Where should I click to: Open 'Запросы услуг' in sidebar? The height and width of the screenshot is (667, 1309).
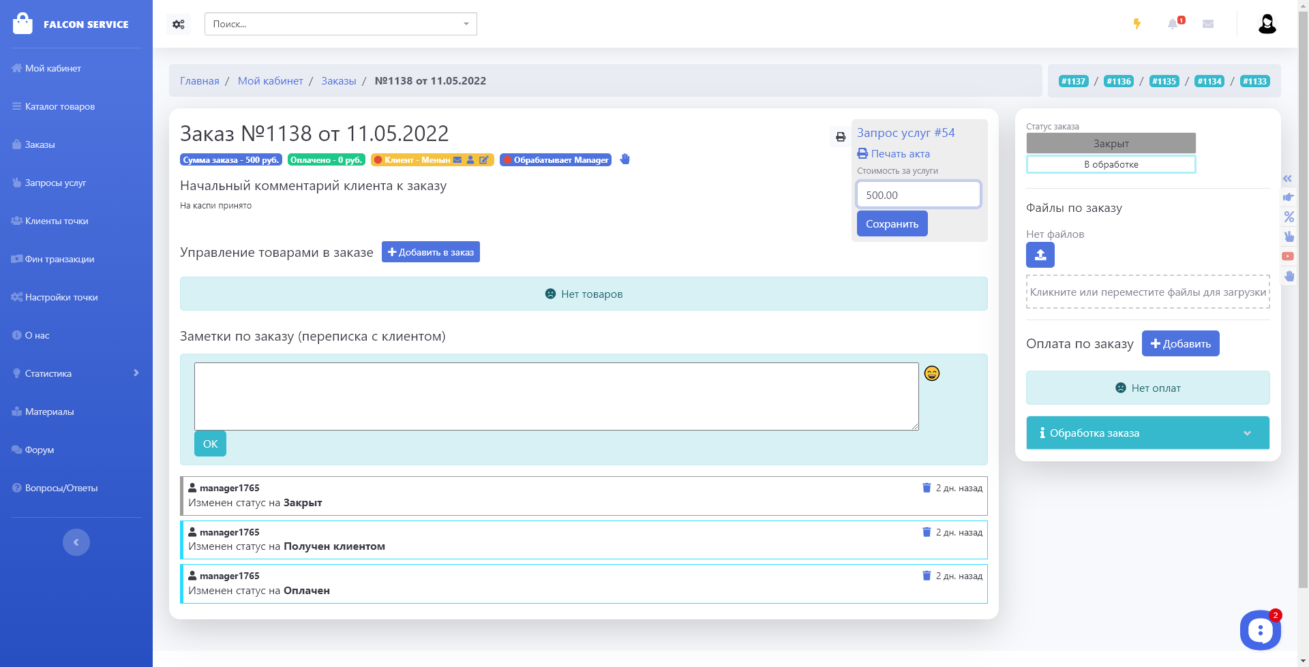55,183
